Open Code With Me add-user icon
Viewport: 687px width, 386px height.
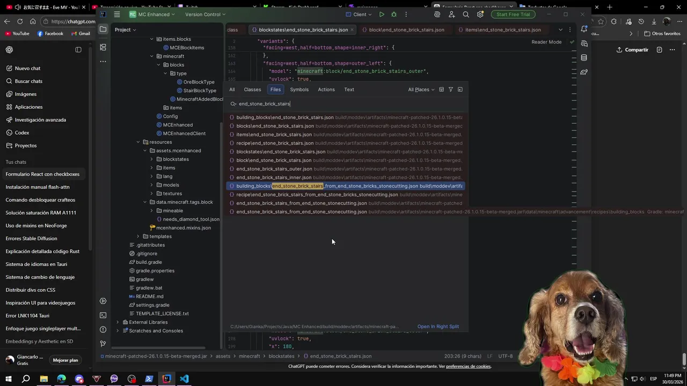pyautogui.click(x=452, y=14)
